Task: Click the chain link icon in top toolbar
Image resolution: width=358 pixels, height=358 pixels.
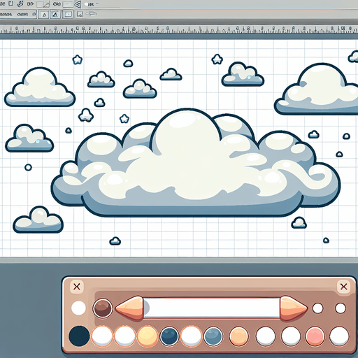Action: (x=20, y=3)
